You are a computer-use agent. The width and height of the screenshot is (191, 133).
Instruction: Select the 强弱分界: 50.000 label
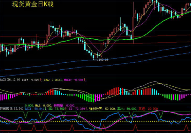(x=102, y=109)
